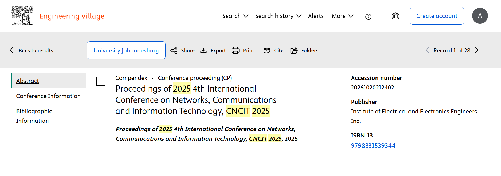Open Alerts from the top navigation
Image resolution: width=501 pixels, height=176 pixels.
pos(316,16)
